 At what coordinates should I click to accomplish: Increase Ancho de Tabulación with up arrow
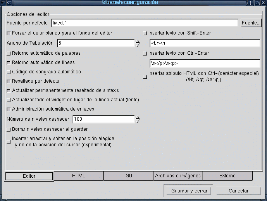pos(137,41)
